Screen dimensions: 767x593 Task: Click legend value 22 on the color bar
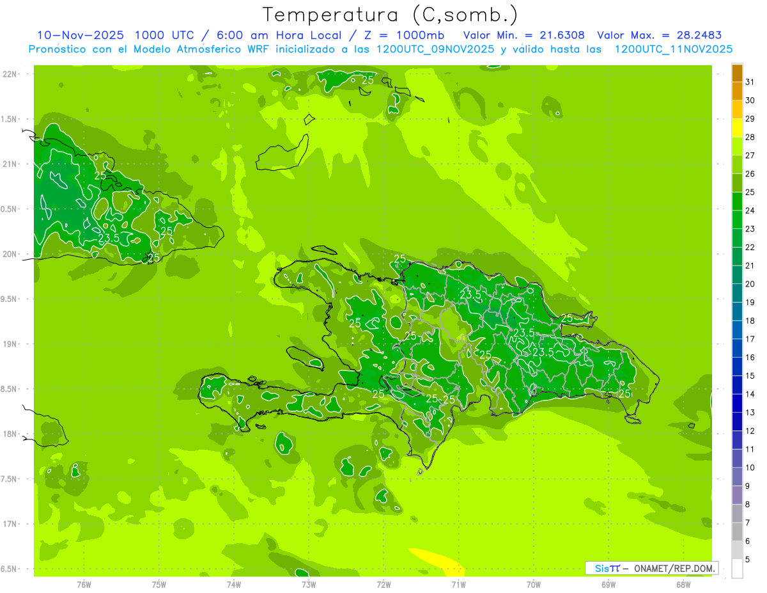[750, 248]
